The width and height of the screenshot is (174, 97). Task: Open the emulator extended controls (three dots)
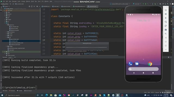click(x=166, y=50)
